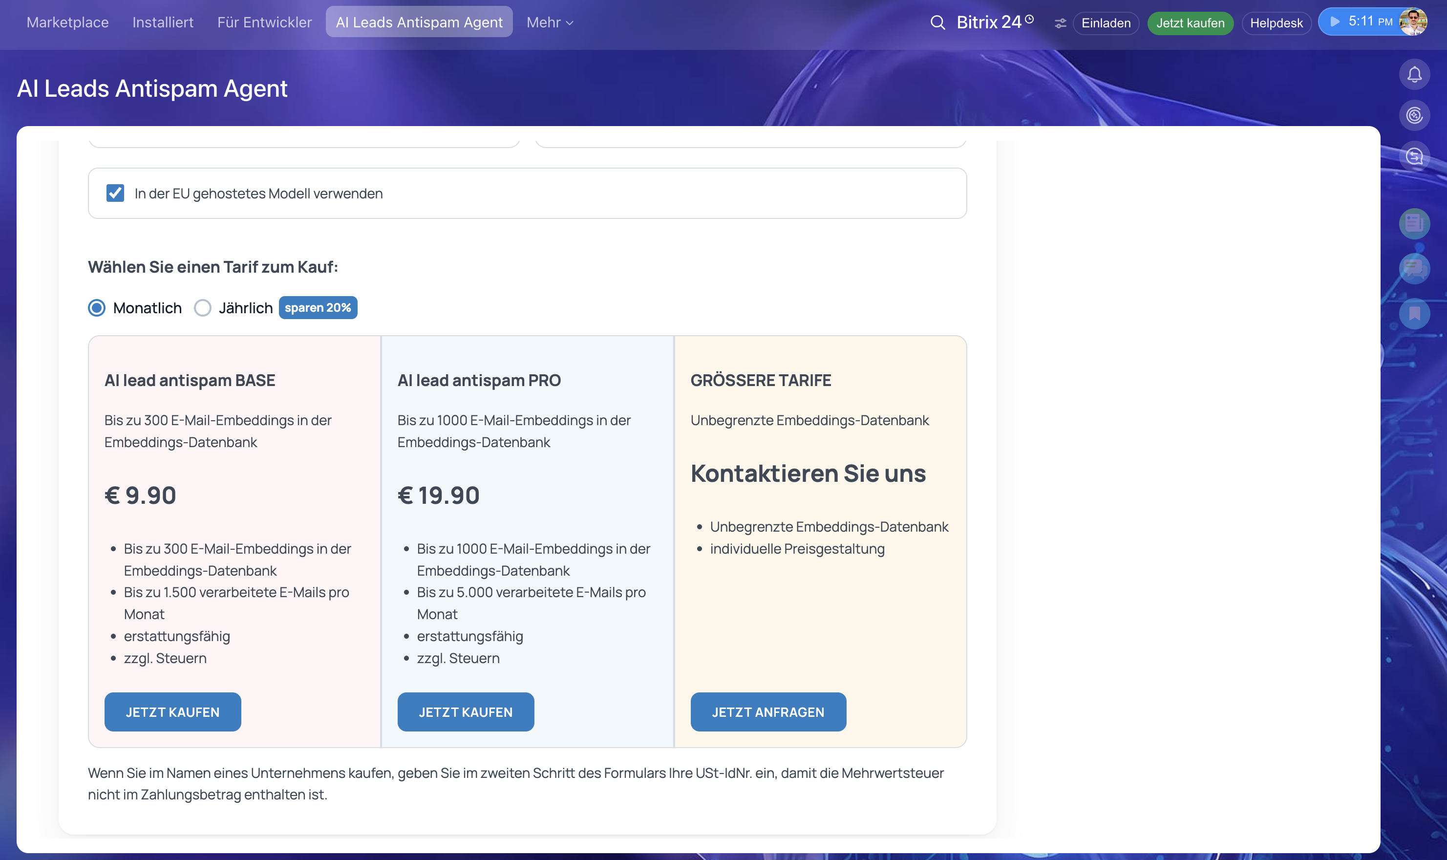Buy the AI lead antispam PRO plan
Screen dimensions: 1447x860
[466, 711]
